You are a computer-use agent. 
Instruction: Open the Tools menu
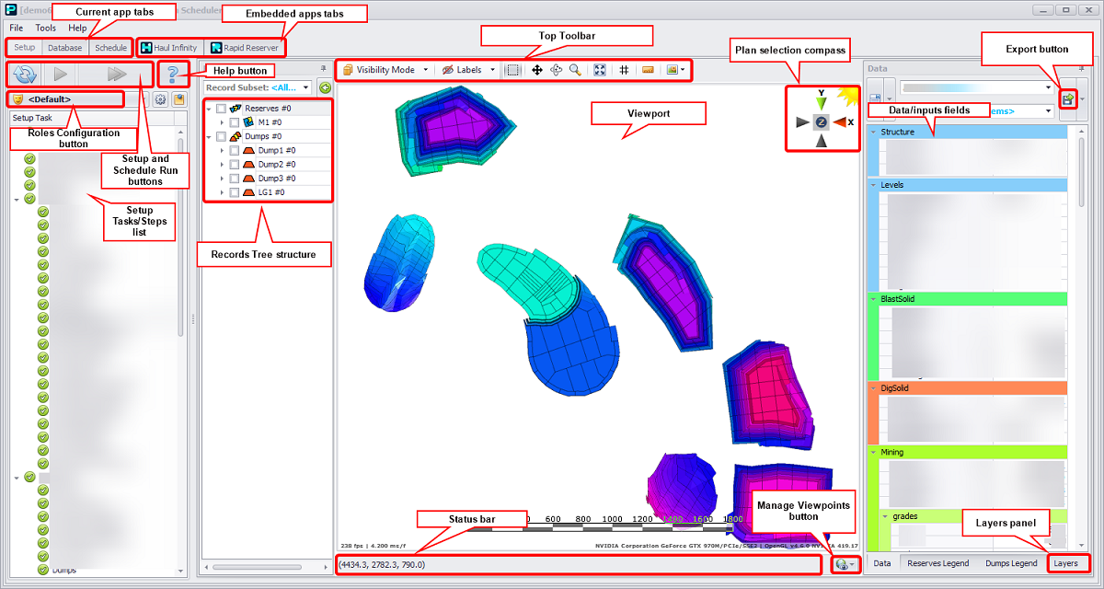pos(46,28)
